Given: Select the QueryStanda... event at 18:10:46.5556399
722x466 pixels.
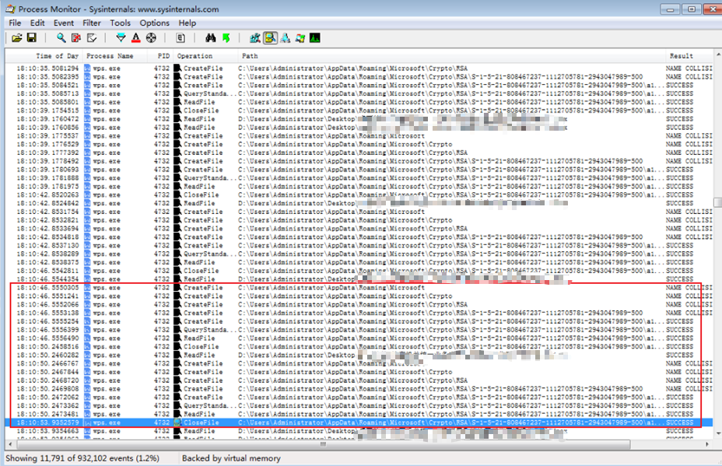Looking at the screenshot, I should click(x=359, y=330).
